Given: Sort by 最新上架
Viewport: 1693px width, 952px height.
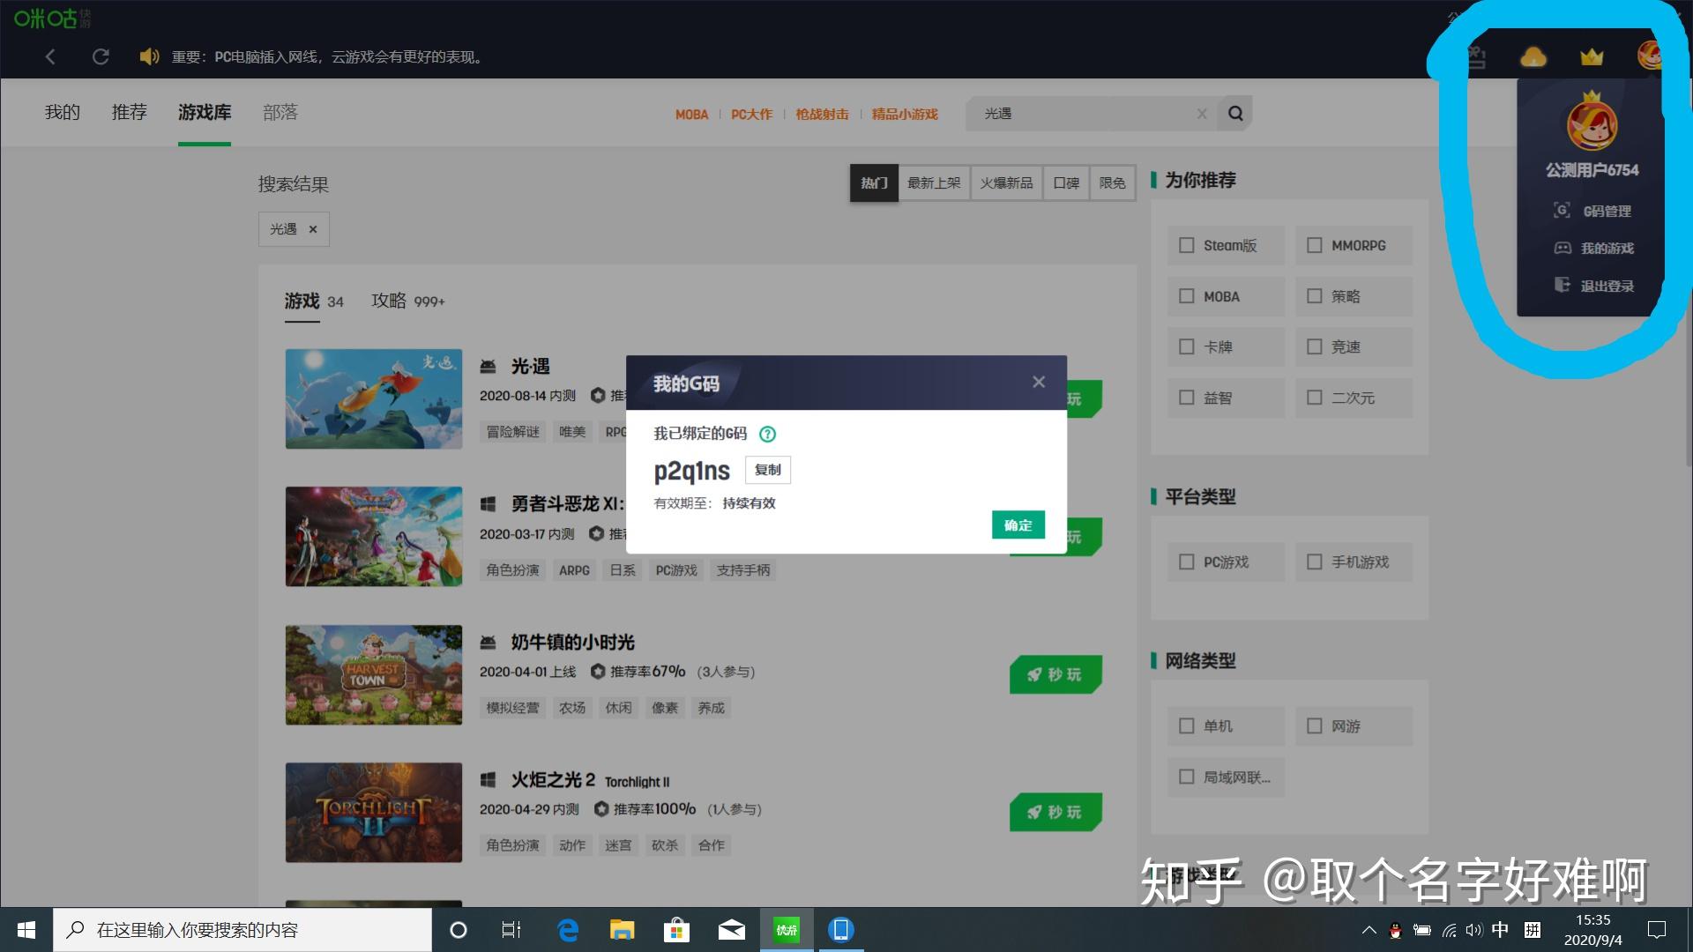Looking at the screenshot, I should 934,183.
